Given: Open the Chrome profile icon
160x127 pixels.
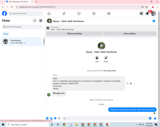Looking at the screenshot, I should pyautogui.click(x=153, y=7).
